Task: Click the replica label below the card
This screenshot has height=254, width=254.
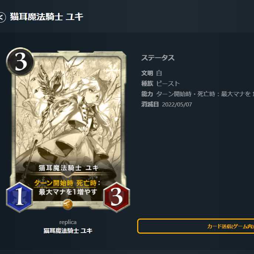Action: (x=68, y=222)
